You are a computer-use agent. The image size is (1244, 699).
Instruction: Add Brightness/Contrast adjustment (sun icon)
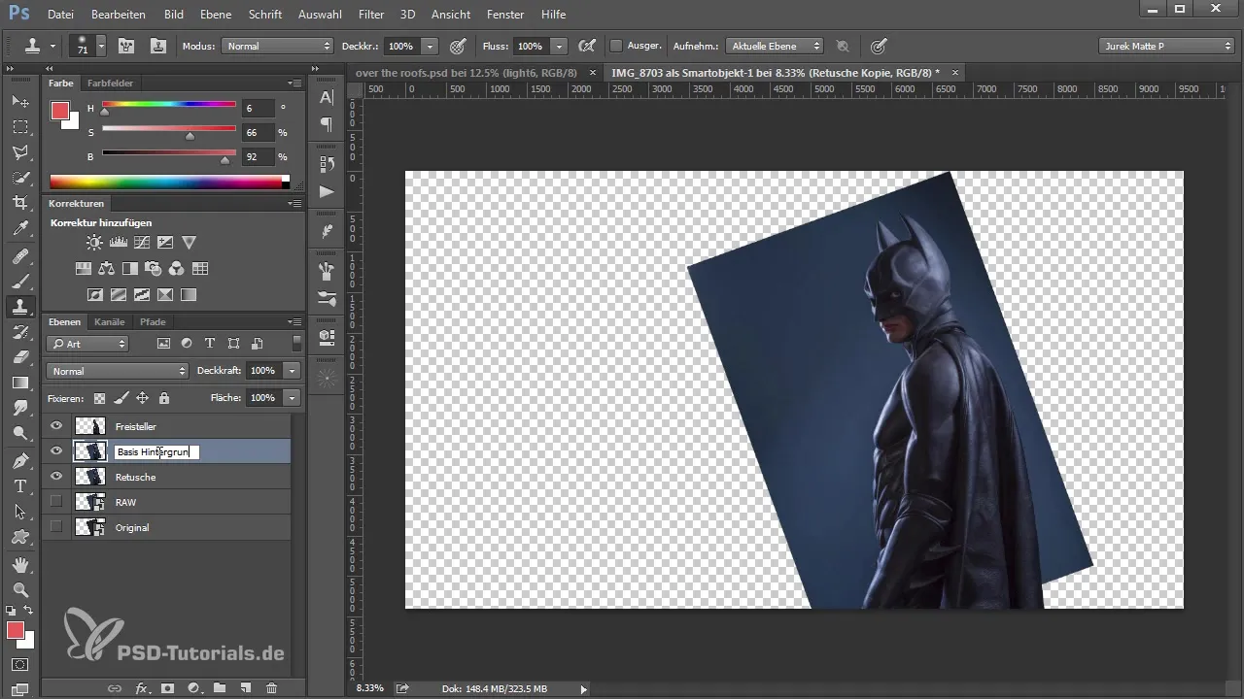pos(94,243)
